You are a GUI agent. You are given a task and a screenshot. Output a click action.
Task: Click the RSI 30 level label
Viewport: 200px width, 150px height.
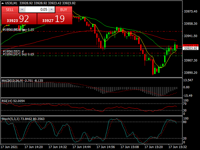[185, 110]
